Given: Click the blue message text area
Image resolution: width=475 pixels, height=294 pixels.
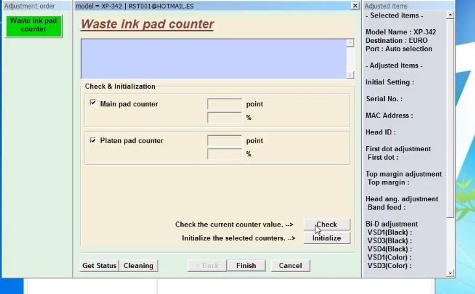Looking at the screenshot, I should click(214, 59).
